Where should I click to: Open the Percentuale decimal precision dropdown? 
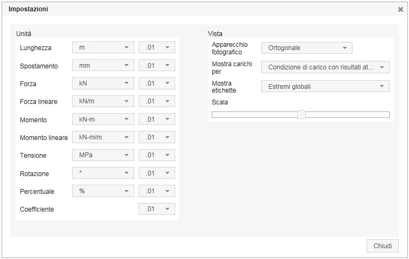(157, 191)
